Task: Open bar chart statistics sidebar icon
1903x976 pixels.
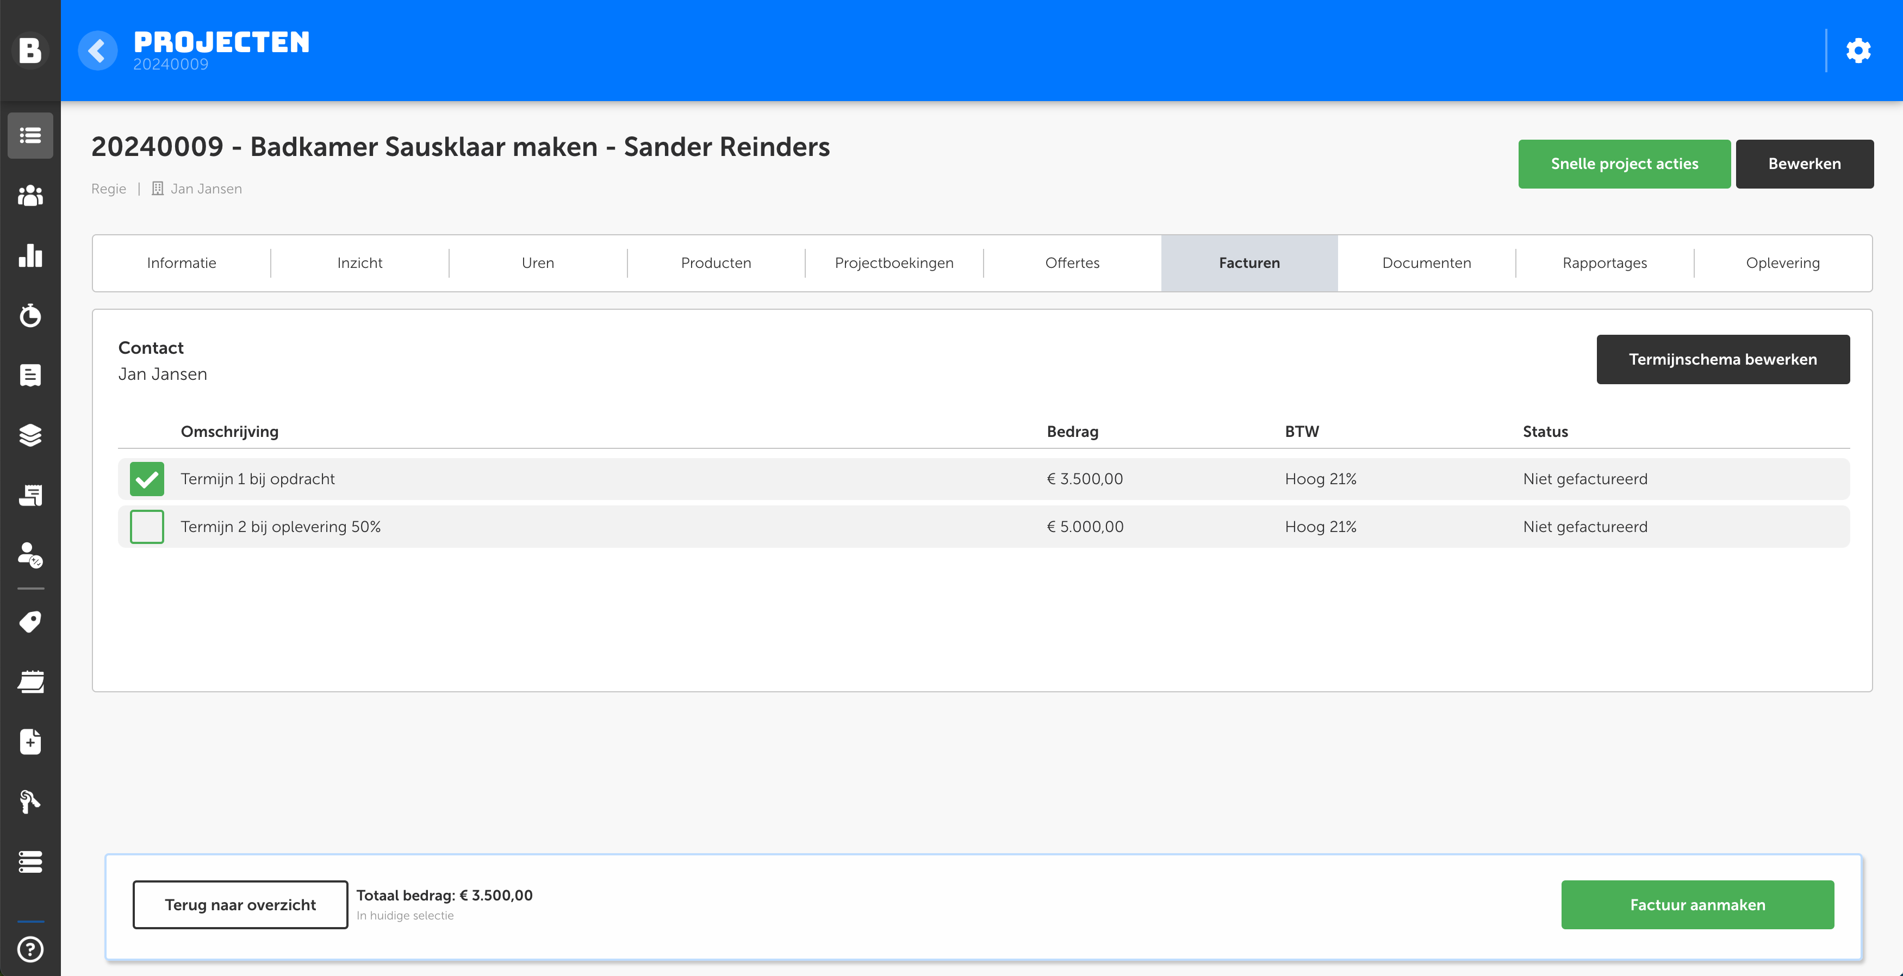Action: pyautogui.click(x=30, y=255)
